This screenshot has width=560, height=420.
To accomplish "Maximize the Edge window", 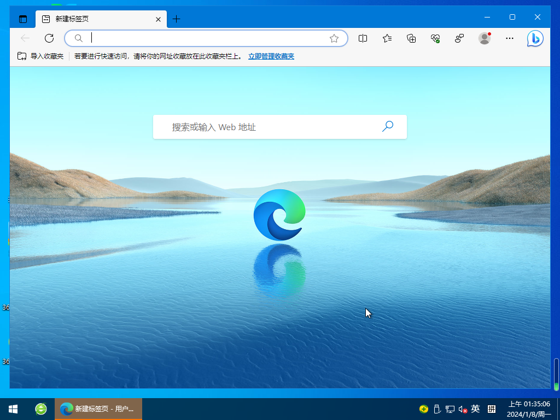I will point(512,17).
